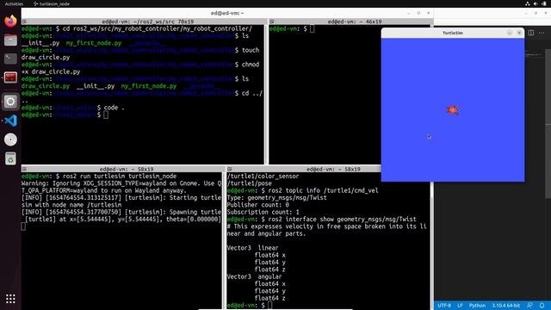Launch the Terminal from the dock

pyautogui.click(x=10, y=59)
